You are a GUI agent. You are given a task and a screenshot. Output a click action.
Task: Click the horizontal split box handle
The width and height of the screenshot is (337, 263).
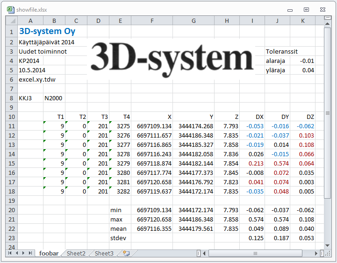[322, 253]
